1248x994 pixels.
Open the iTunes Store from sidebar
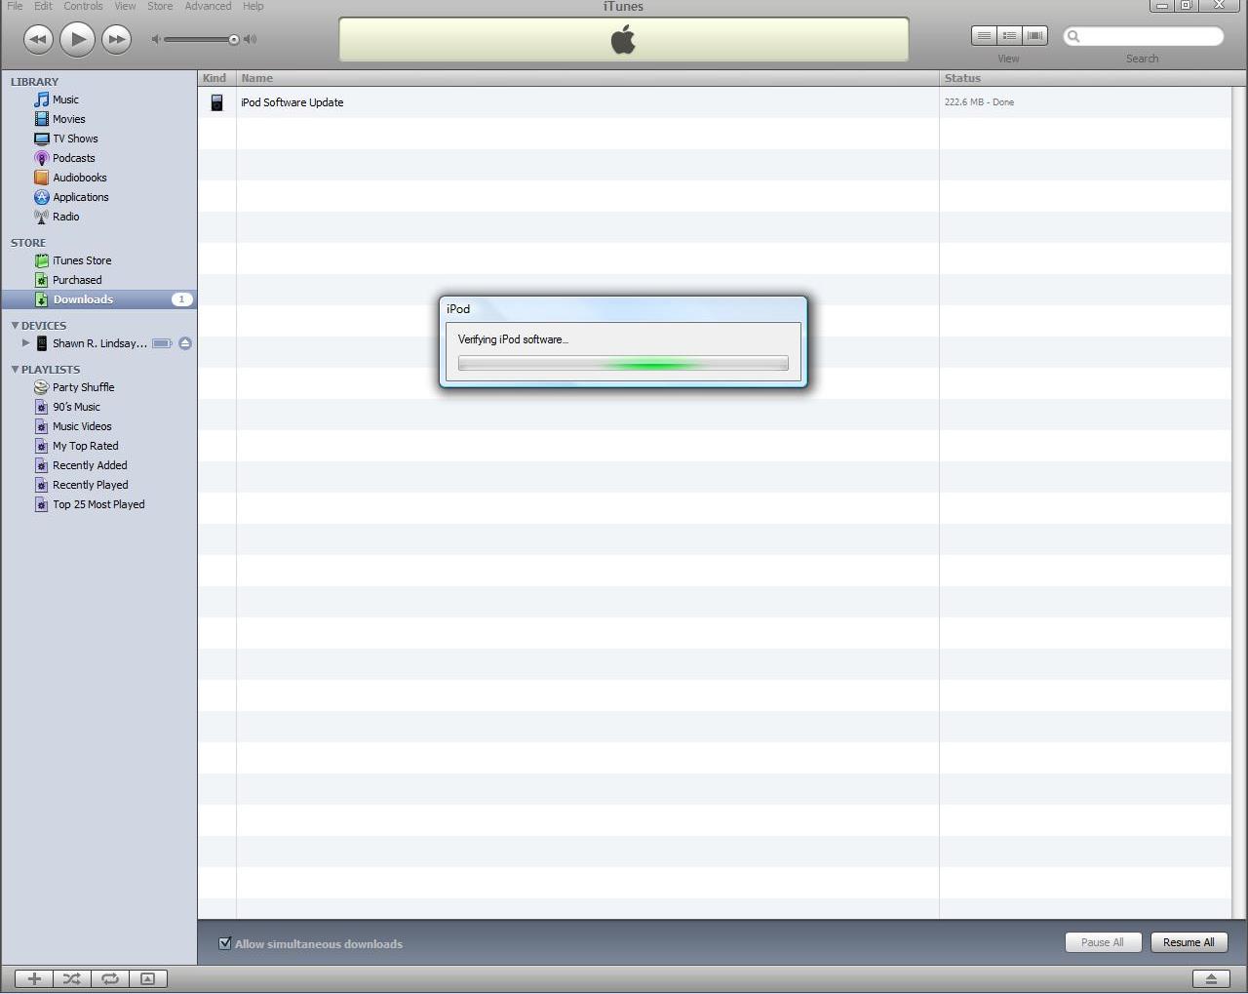[82, 260]
